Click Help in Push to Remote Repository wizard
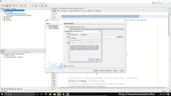Screen dimensions: 171x96 [122, 71]
